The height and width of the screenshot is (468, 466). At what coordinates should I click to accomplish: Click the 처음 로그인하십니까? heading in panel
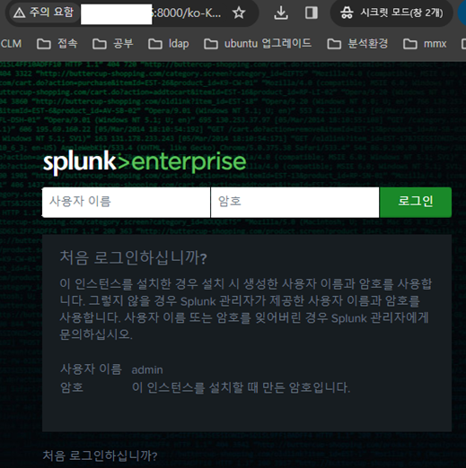tap(133, 257)
